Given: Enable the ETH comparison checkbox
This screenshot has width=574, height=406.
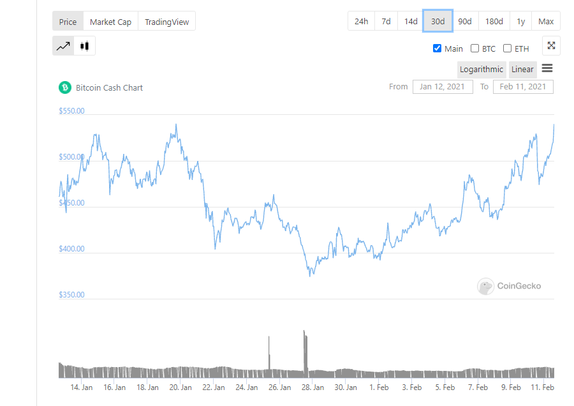Looking at the screenshot, I should click(x=508, y=49).
